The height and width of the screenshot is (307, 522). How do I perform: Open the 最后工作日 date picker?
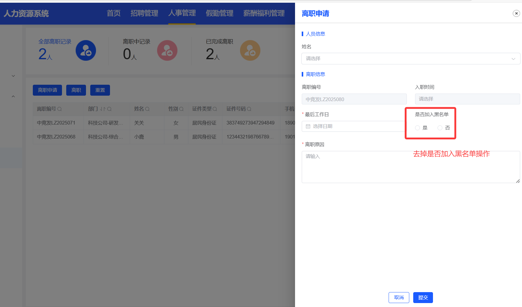click(353, 126)
